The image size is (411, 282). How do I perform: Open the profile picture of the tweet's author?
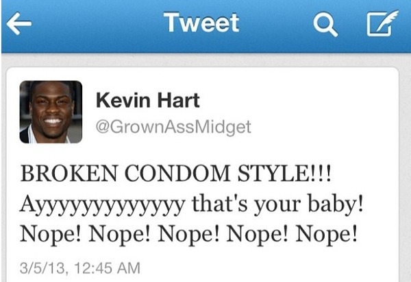51,112
